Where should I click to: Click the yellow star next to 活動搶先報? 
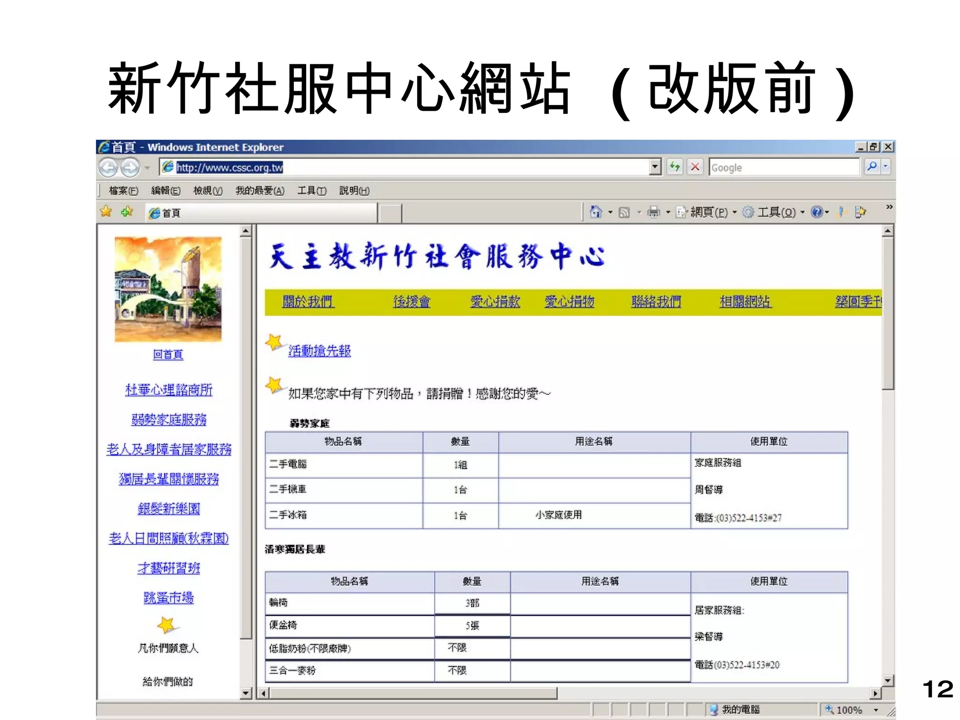click(274, 342)
